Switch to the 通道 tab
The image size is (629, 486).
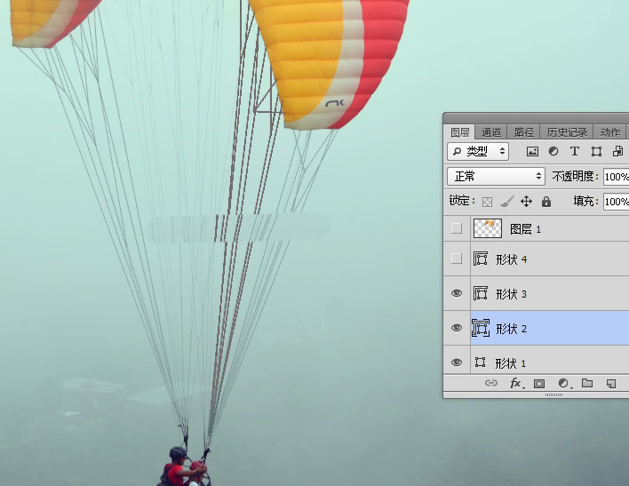click(491, 132)
